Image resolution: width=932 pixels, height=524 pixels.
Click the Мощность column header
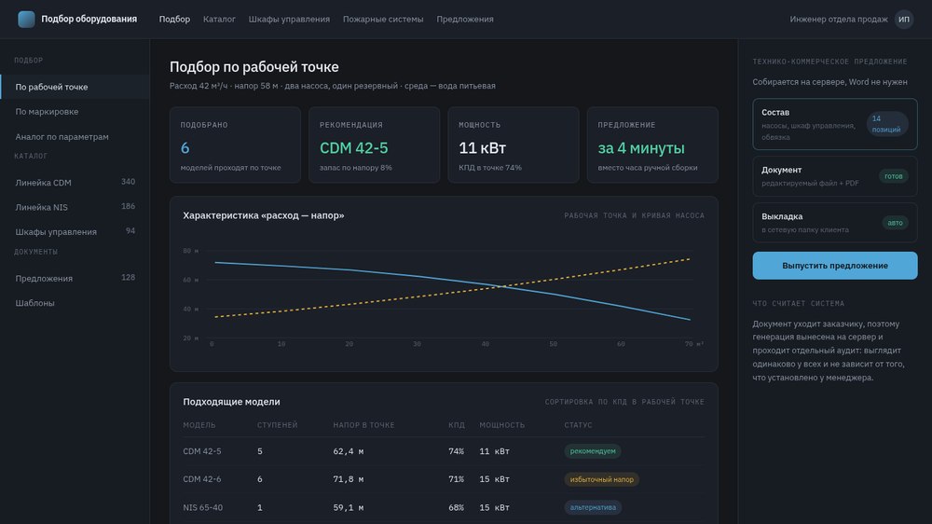(501, 424)
